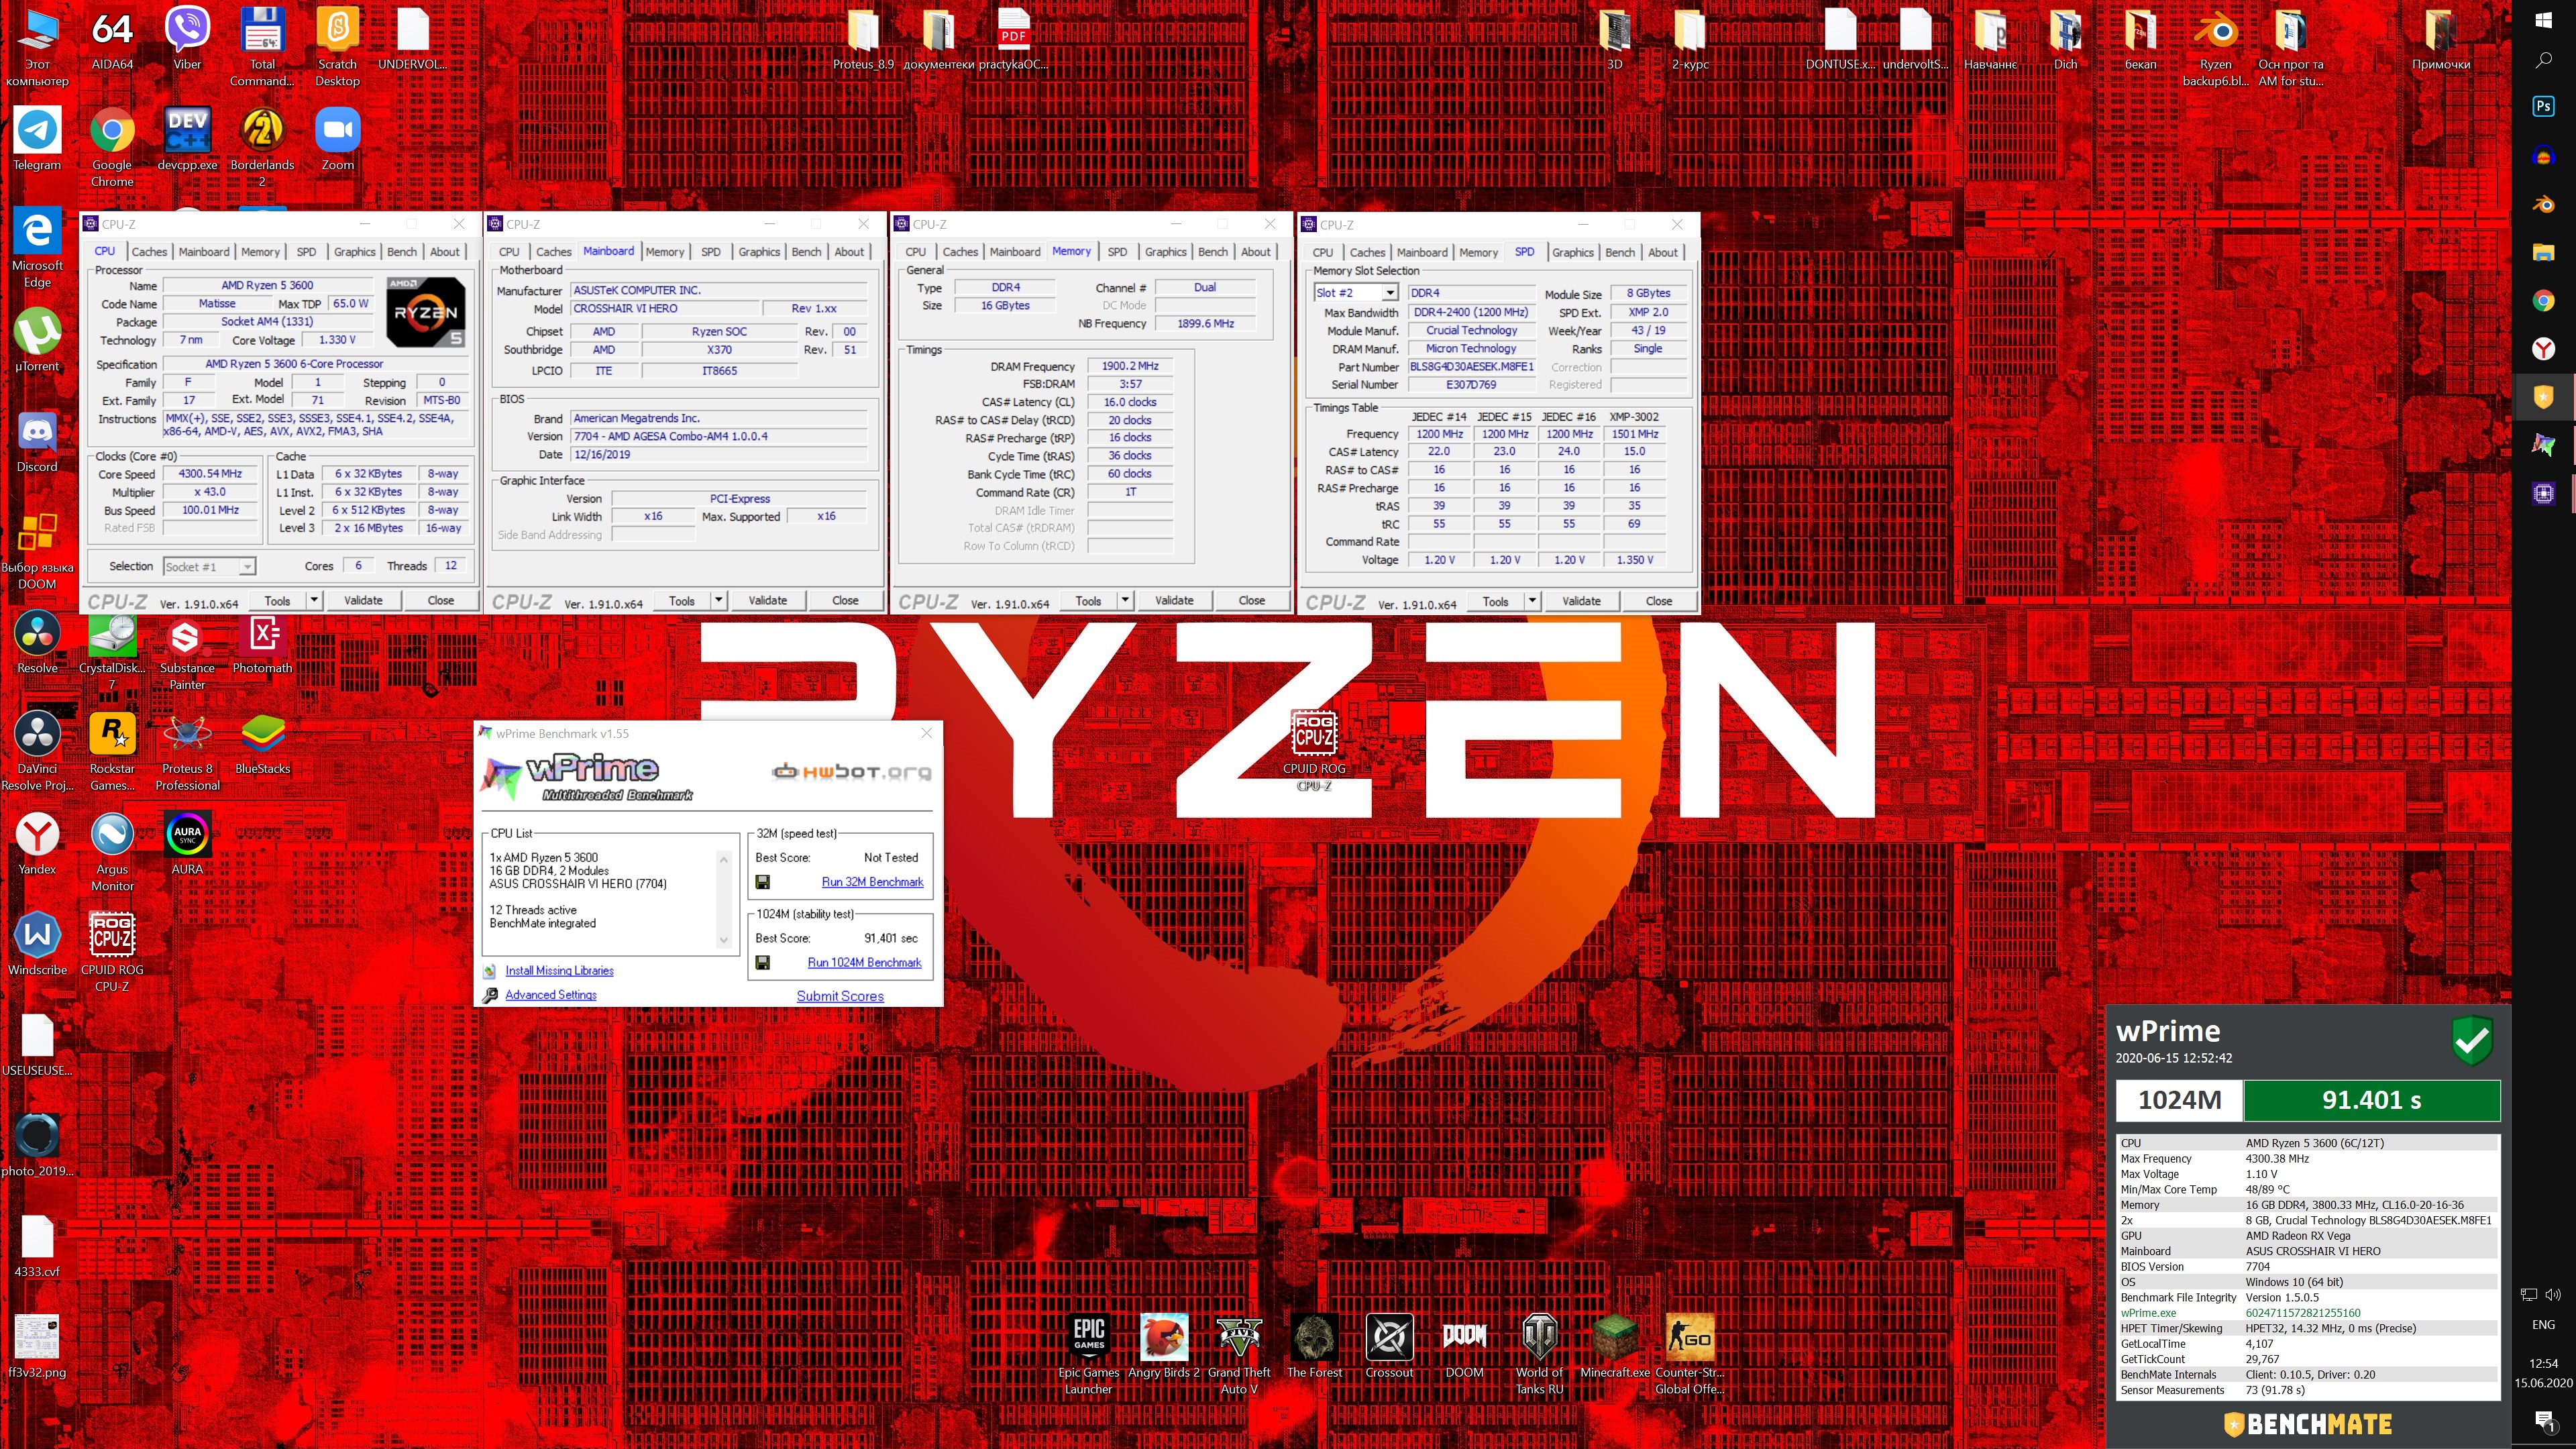2576x1449 pixels.
Task: Select CPU tab in Memory CPU-Z window
Action: click(x=916, y=252)
